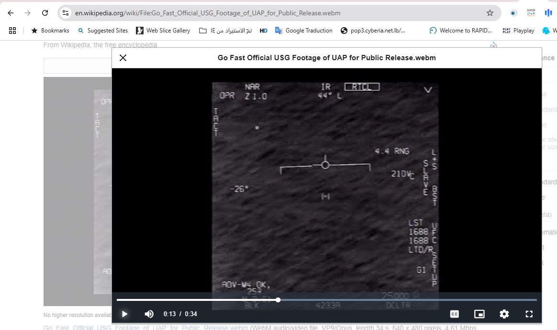Click the address bar URL
This screenshot has height=330, width=557.
[x=208, y=13]
